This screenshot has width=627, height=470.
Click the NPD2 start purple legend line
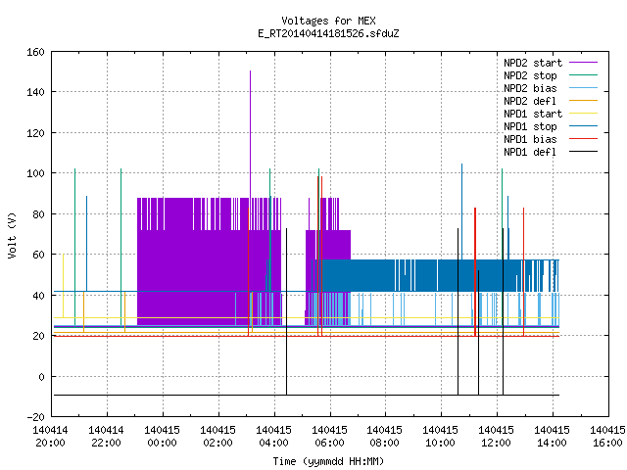[583, 63]
